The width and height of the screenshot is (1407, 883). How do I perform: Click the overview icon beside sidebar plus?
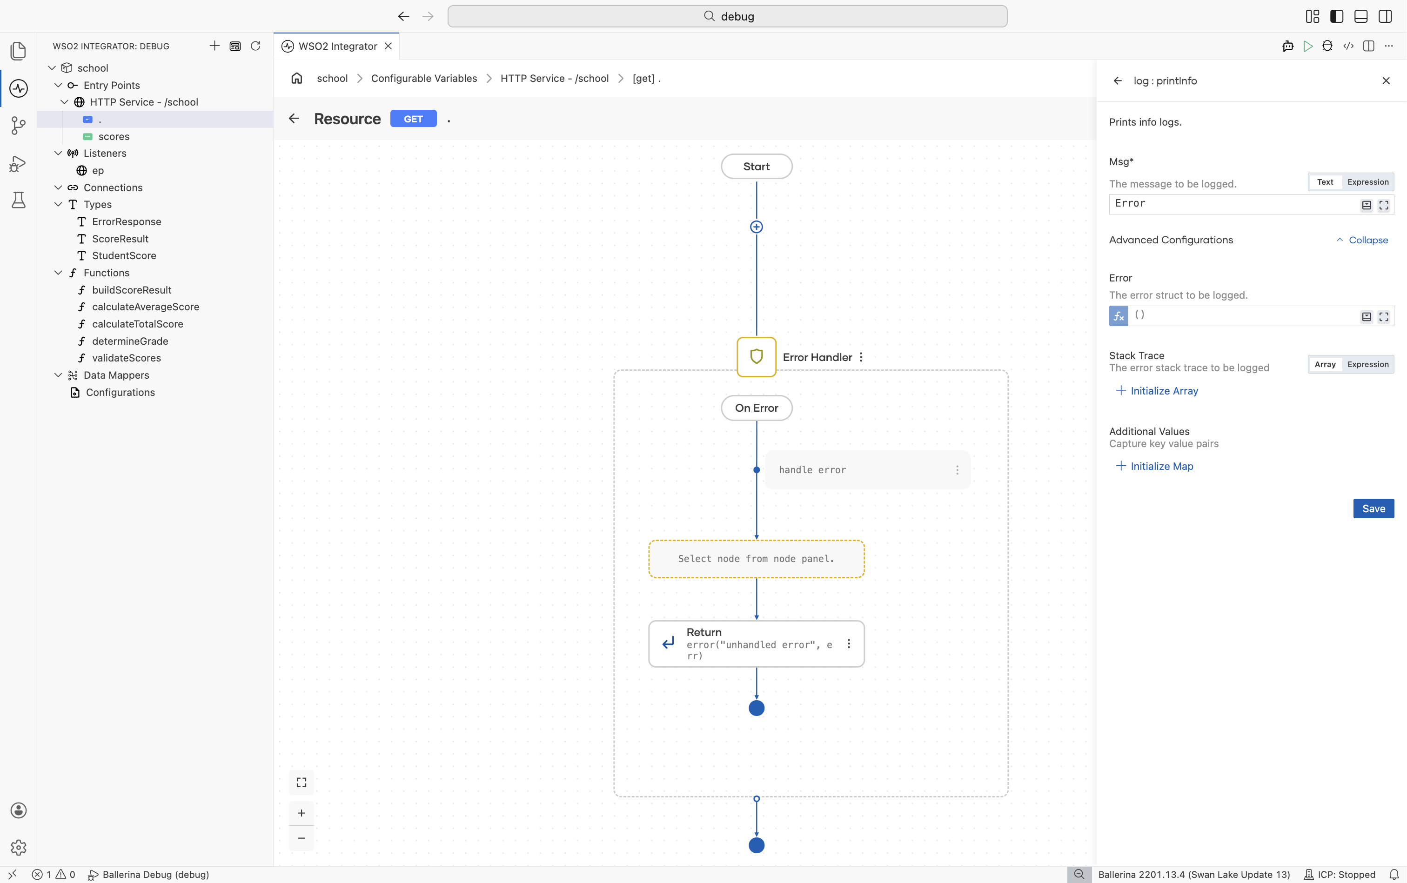235,46
